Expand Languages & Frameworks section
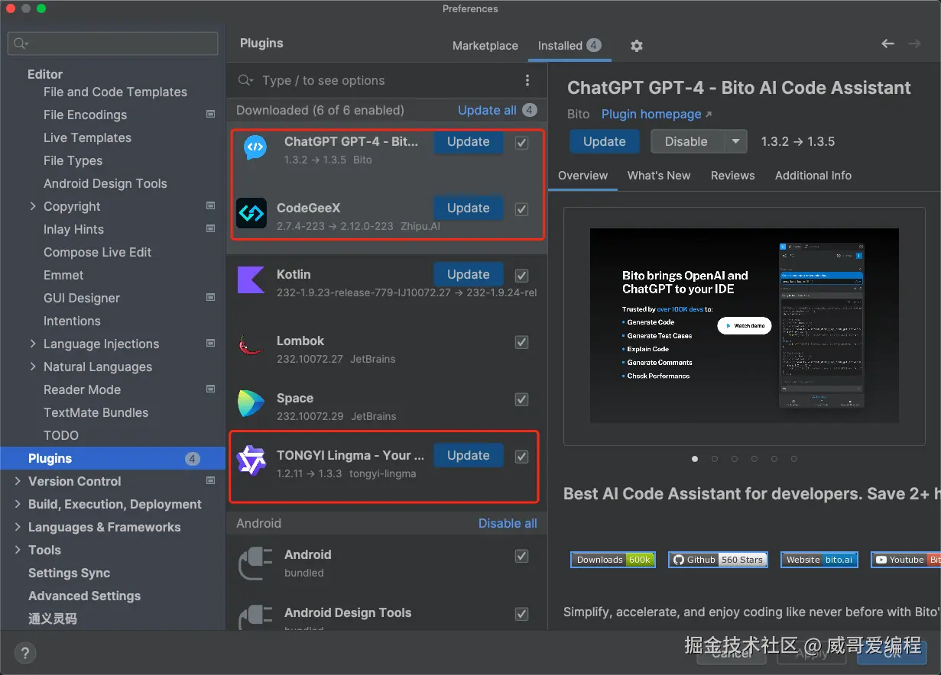 pyautogui.click(x=18, y=527)
